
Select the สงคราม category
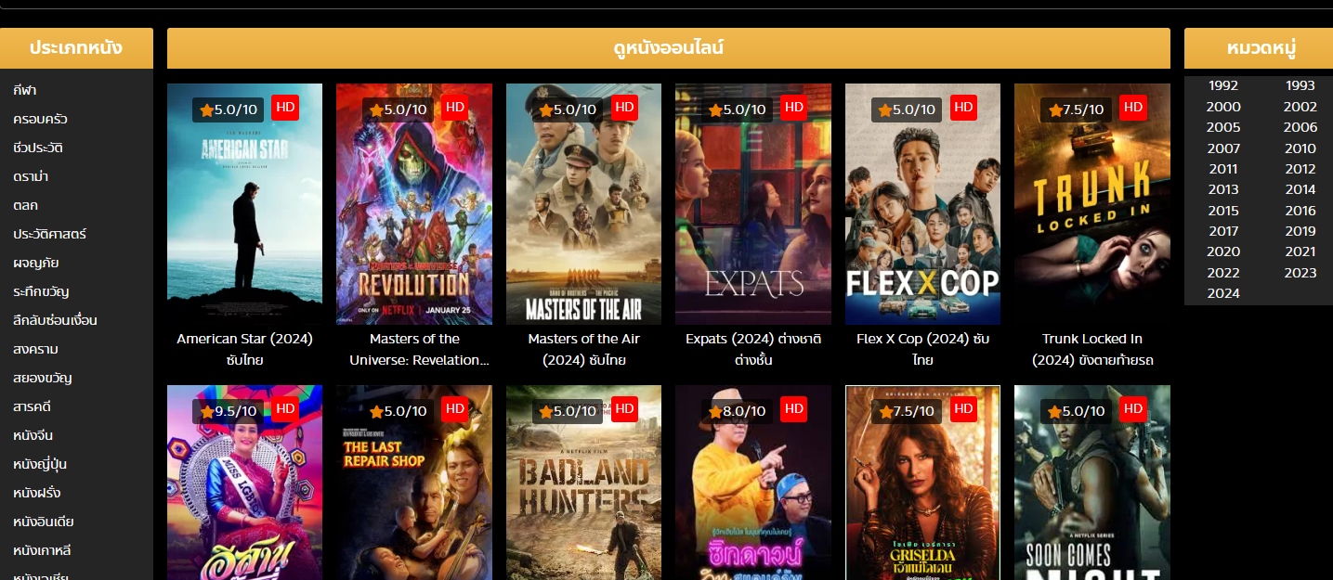click(36, 349)
